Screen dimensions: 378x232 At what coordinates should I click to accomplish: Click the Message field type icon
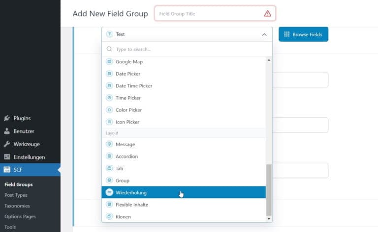pyautogui.click(x=109, y=144)
